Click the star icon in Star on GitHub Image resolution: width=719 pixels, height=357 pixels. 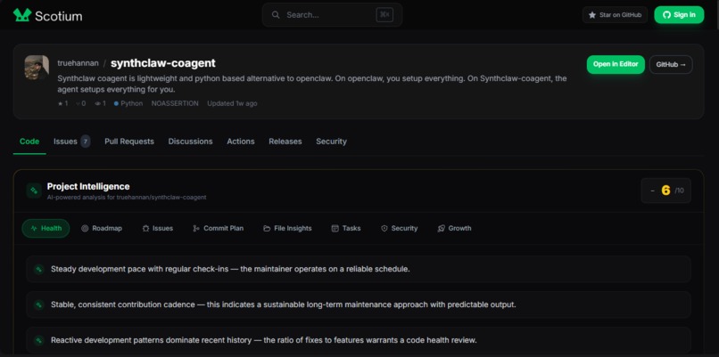[x=592, y=15]
